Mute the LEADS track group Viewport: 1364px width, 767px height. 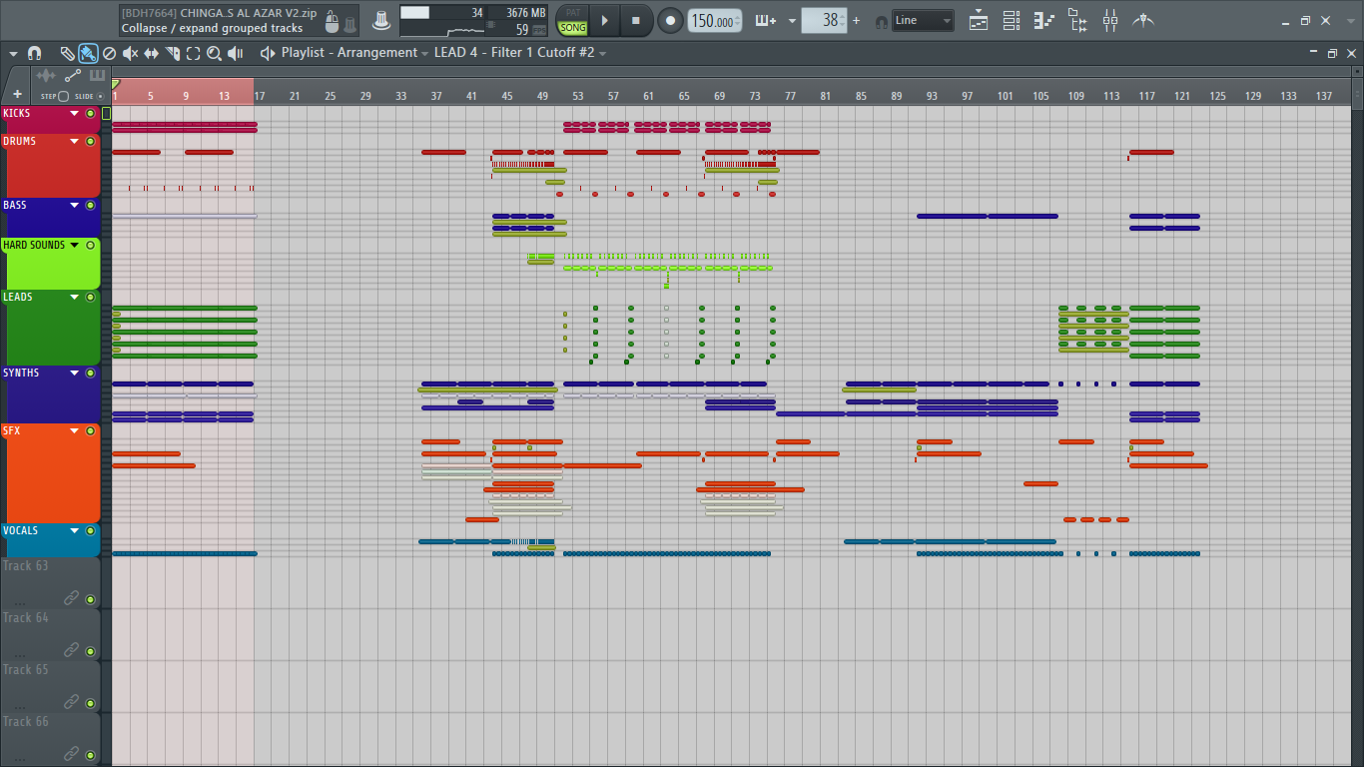[90, 298]
